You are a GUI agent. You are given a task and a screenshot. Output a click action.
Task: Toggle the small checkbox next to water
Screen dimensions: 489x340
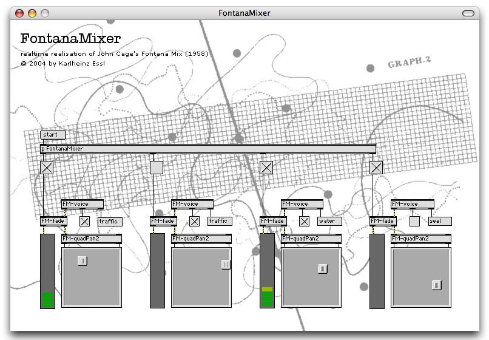[304, 222]
